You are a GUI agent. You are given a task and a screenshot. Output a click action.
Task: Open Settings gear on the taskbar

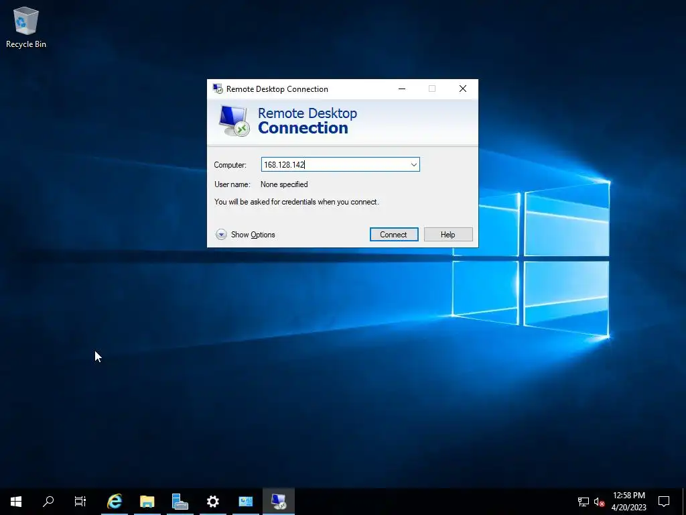[212, 502]
